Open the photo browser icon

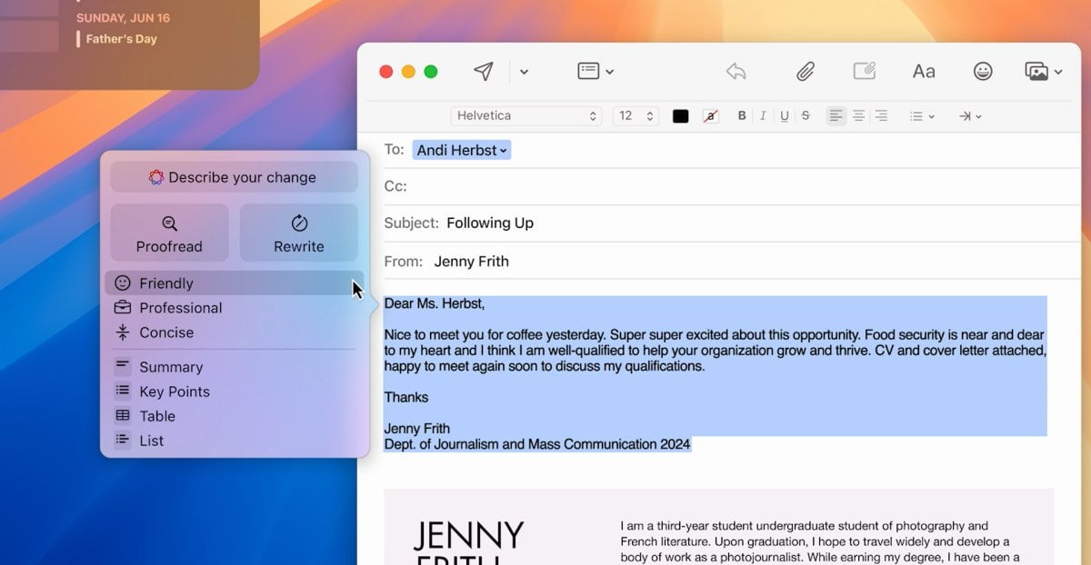click(1036, 71)
